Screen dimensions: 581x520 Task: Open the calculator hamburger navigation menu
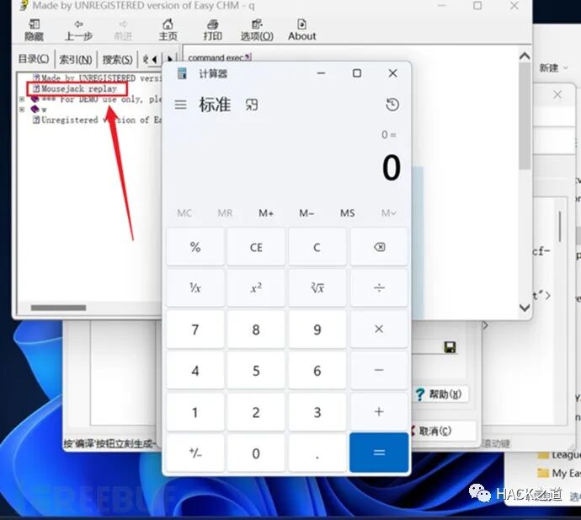pyautogui.click(x=180, y=105)
